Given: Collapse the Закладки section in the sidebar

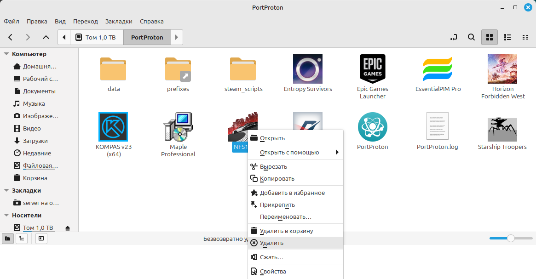Looking at the screenshot, I should click(x=6, y=191).
